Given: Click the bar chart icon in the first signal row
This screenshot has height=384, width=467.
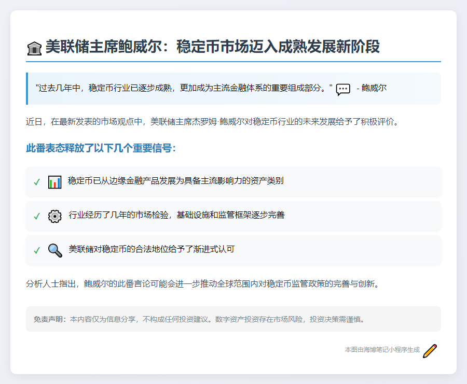Looking at the screenshot, I should pos(55,182).
